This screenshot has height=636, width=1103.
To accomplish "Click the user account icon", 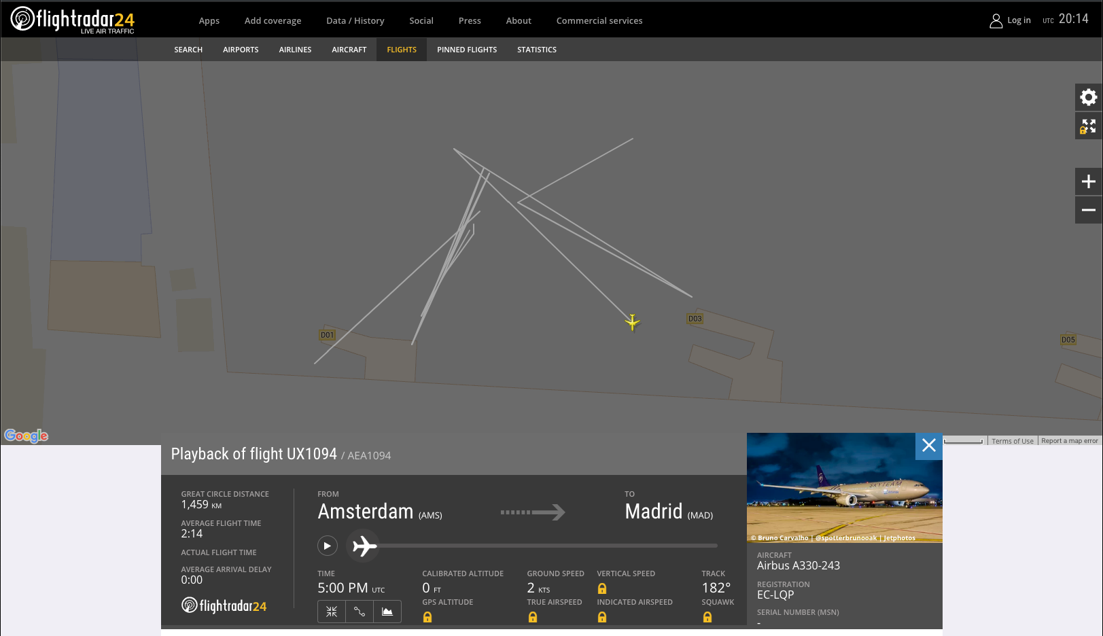I will [996, 21].
